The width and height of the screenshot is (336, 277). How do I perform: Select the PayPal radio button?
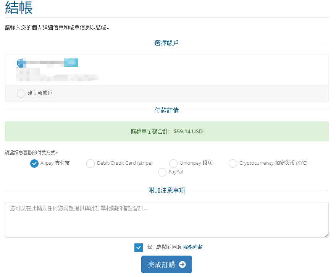(162, 172)
